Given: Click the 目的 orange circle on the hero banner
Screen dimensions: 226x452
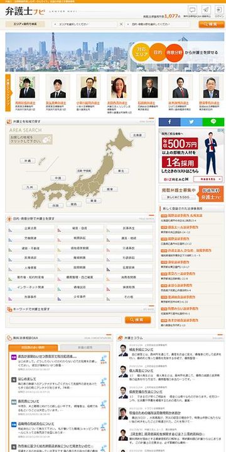Looking at the screenshot, I should click(158, 52).
